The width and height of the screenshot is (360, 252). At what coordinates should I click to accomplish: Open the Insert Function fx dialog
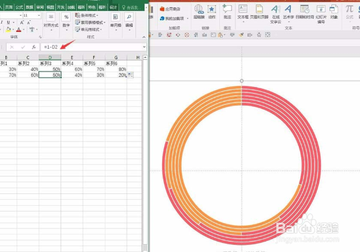click(x=34, y=47)
